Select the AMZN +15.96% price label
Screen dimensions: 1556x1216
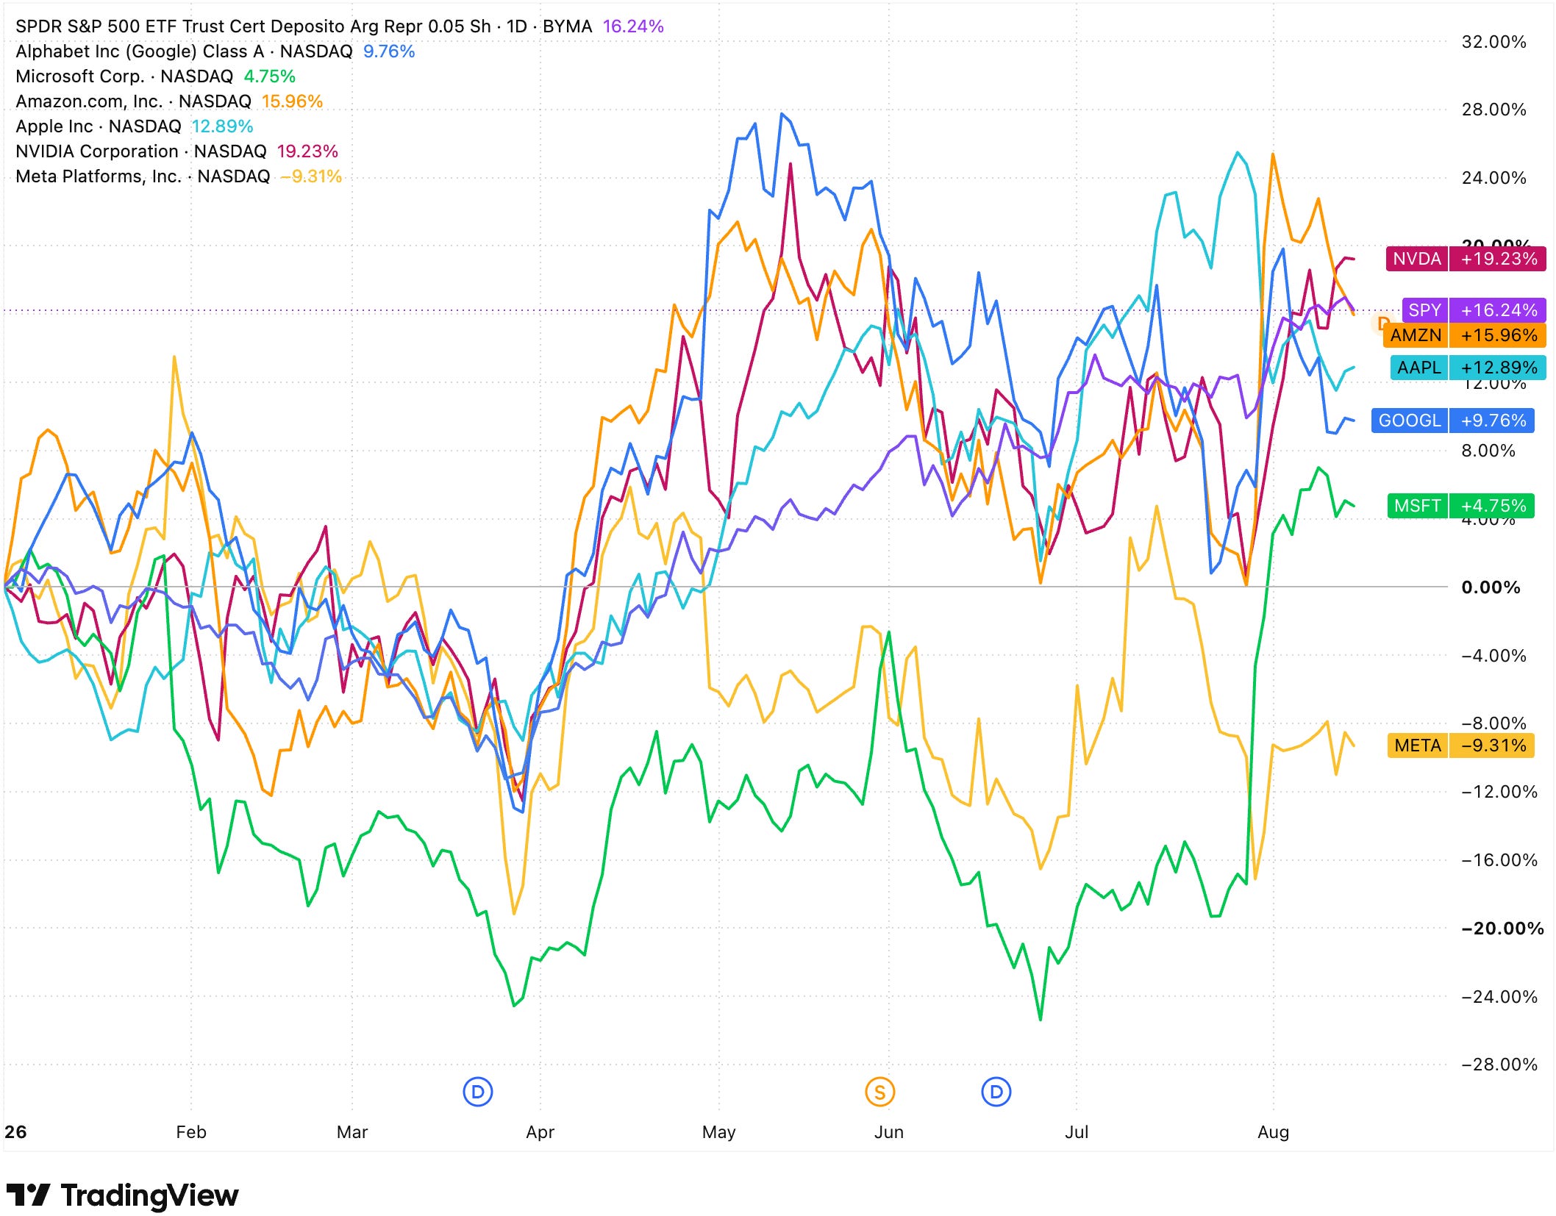point(1465,335)
